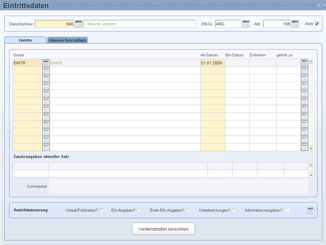Screen dimensions: 326x245
Task: Click the down arrow of the Eintritte grid scrollbar
Action: pos(311,149)
